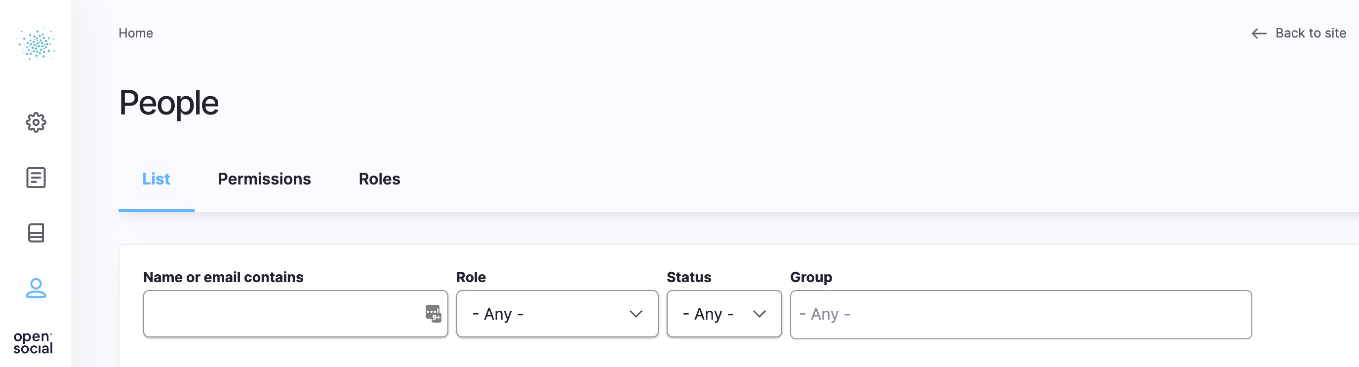
Task: Switch to the Roles tab
Action: (x=379, y=179)
